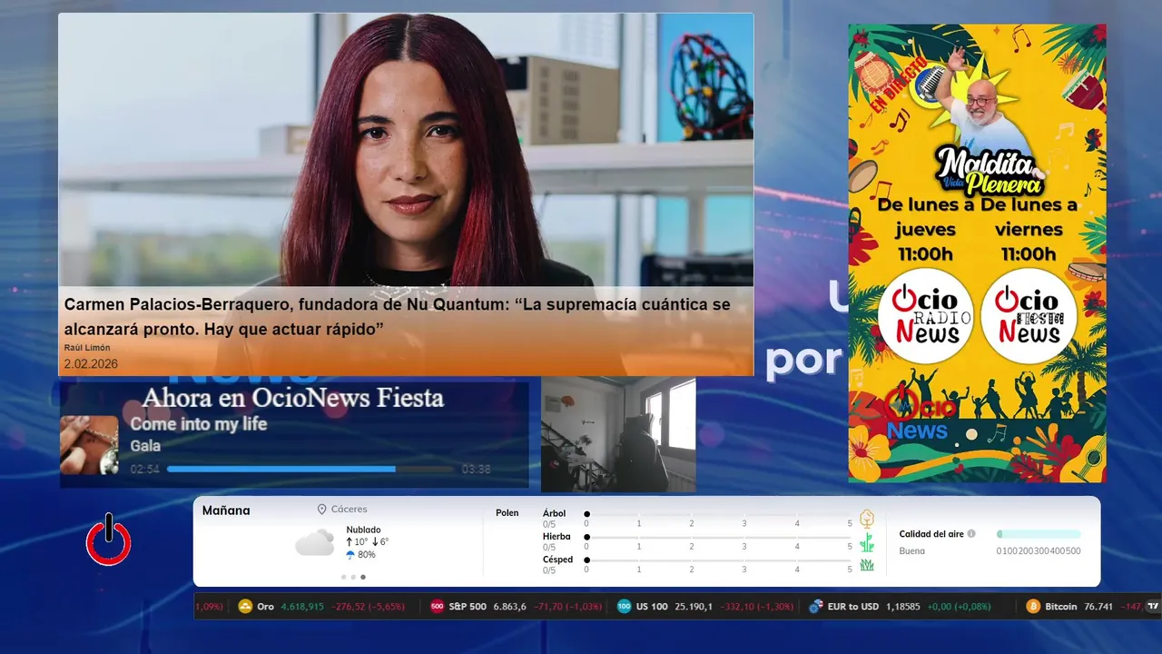Image resolution: width=1162 pixels, height=654 pixels.
Task: Click the S&P 500 ticker label
Action: coord(468,606)
